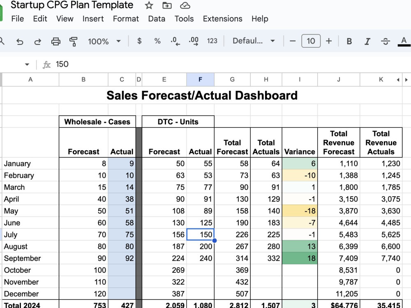Select column F header
This screenshot has height=308, width=411.
(200, 80)
